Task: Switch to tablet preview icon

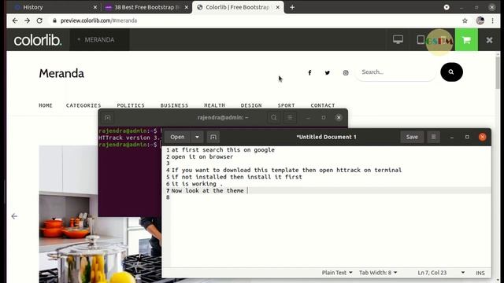Action: tap(420, 40)
